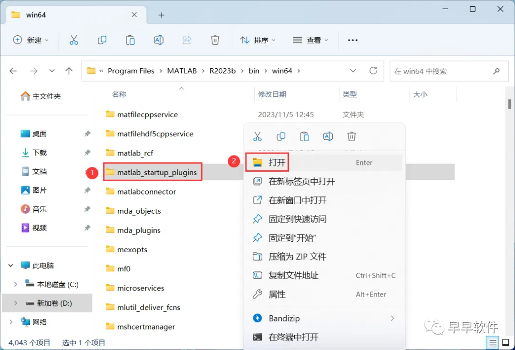Click Delete icon in context menu

point(351,136)
